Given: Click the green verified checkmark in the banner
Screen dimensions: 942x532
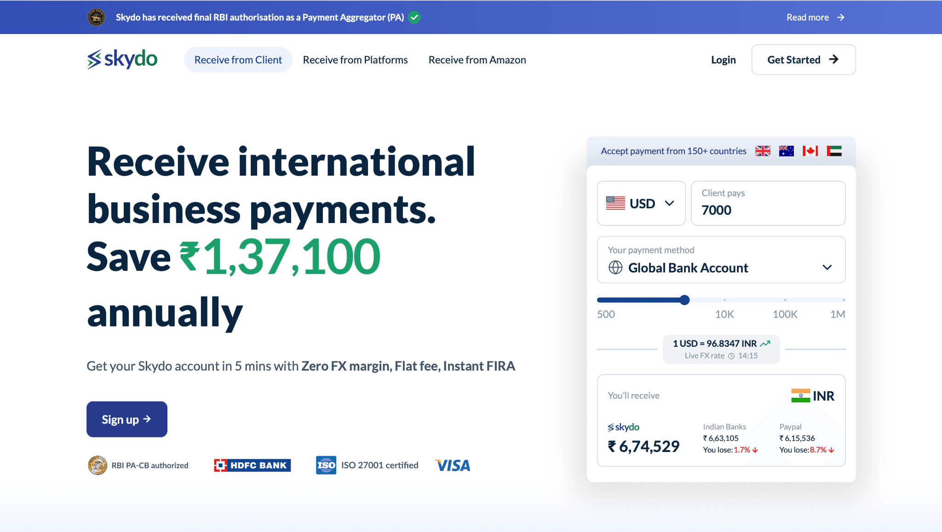Looking at the screenshot, I should (414, 17).
